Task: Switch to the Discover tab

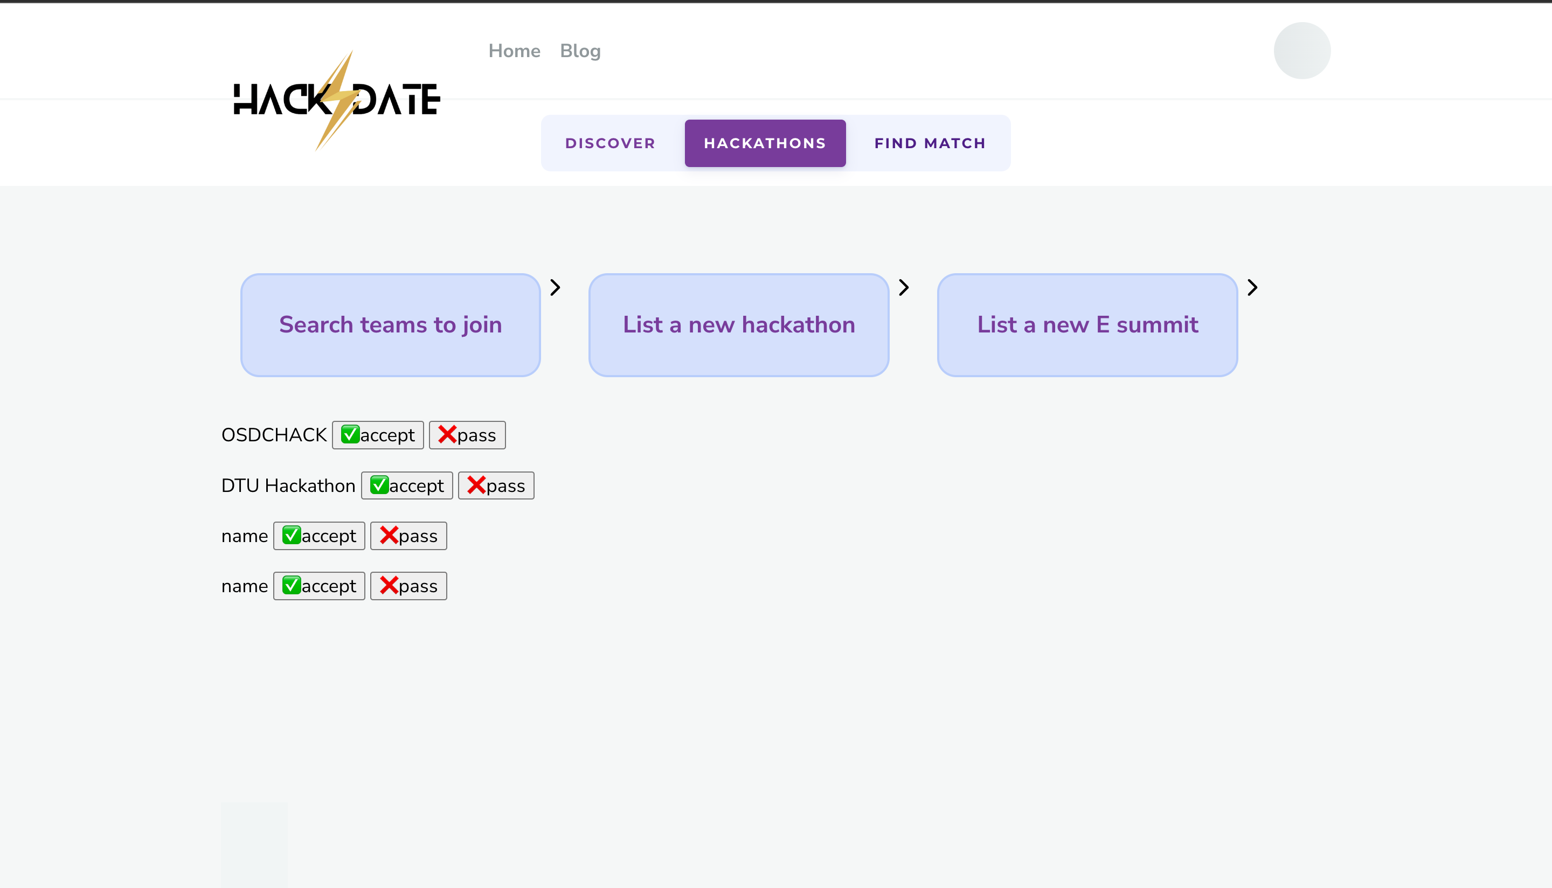Action: click(610, 143)
